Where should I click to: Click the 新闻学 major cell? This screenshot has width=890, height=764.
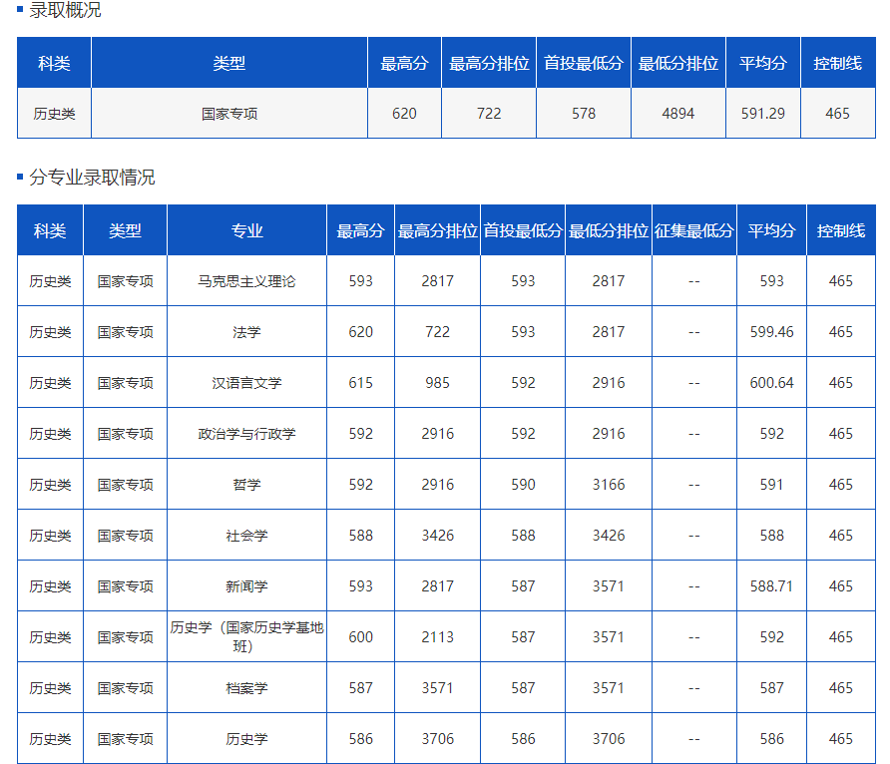pos(246,586)
